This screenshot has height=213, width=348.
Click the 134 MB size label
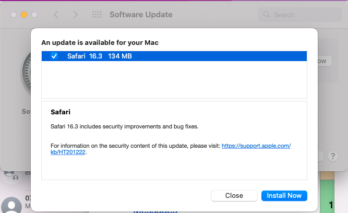click(120, 56)
